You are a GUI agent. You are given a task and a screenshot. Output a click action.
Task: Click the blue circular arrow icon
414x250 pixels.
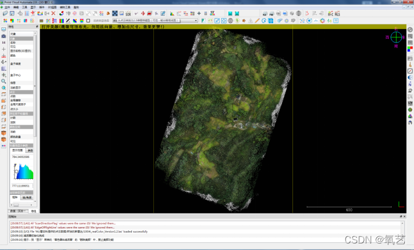(264, 21)
